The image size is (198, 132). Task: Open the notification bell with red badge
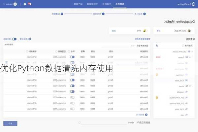30,4
